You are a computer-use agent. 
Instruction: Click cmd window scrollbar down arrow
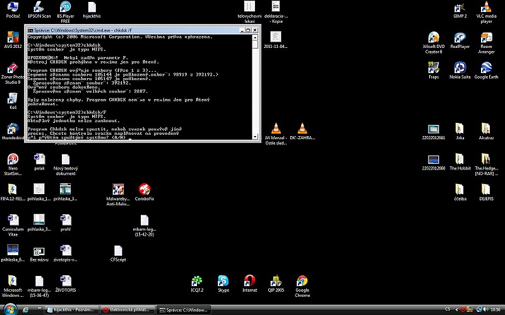[255, 137]
